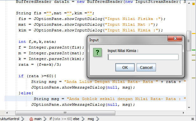Select 'if (rata >= 60) else' breadcrumb
Screen dimensions: 196x121
click(x=64, y=119)
